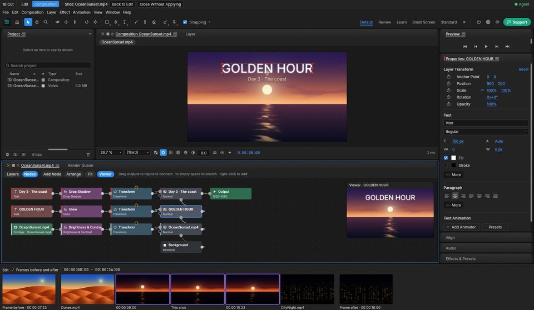Click the trash icon in Project panel
Screen dimensions: 534x310
[x=88, y=154]
